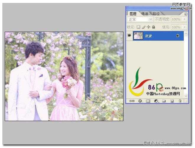Click the create new layer icon
Screen dimensions: 195x148
click(172, 101)
